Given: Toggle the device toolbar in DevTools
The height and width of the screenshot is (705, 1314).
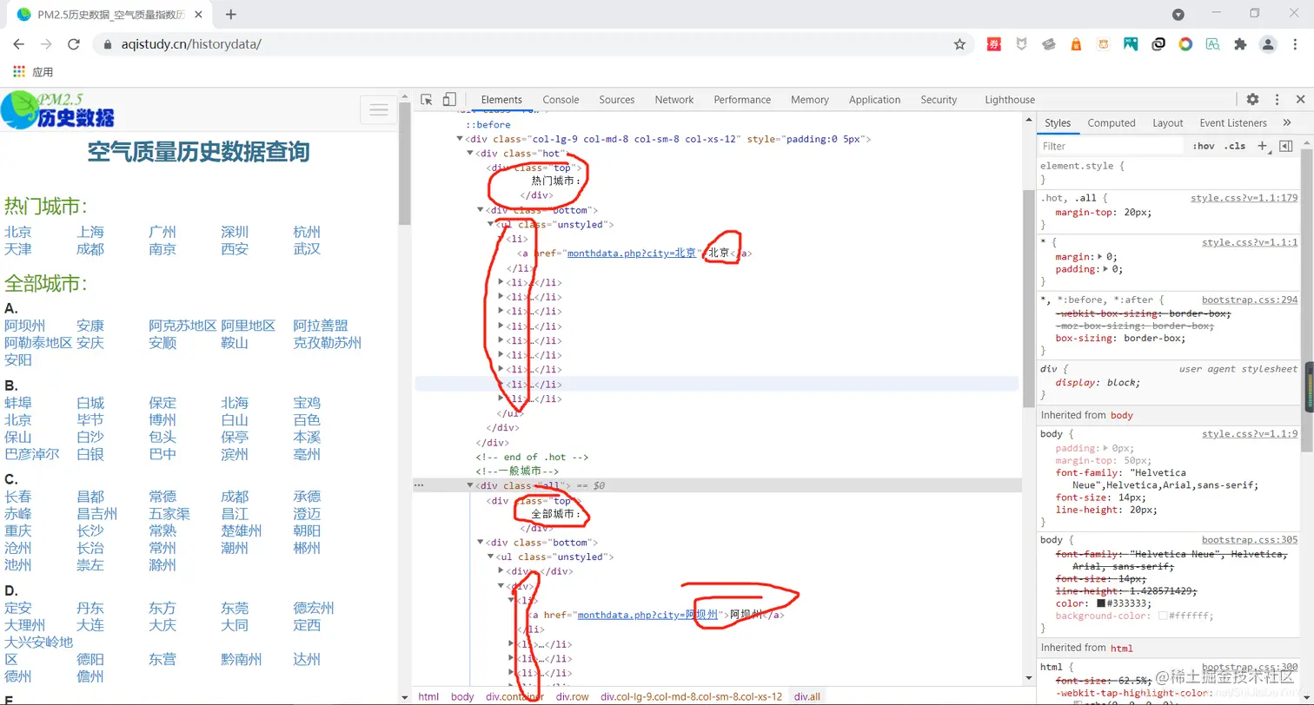Looking at the screenshot, I should 449,100.
